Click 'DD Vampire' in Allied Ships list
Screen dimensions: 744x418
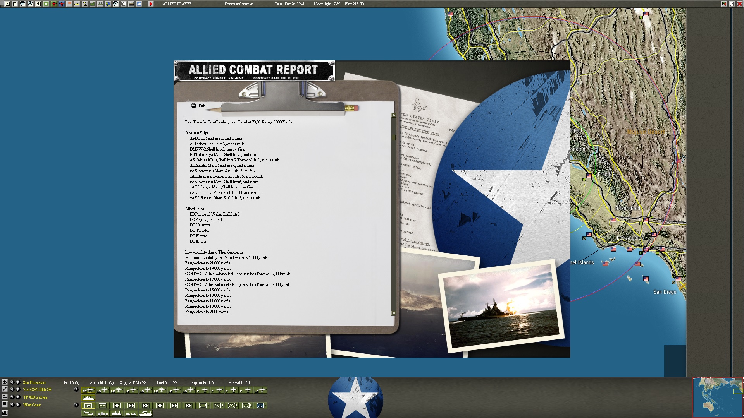tap(200, 225)
